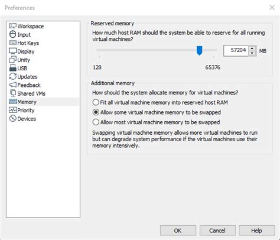
Task: Go to the Hot Keys settings
Action: coord(28,43)
